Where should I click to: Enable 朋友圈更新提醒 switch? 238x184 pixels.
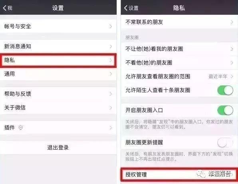(x=225, y=142)
